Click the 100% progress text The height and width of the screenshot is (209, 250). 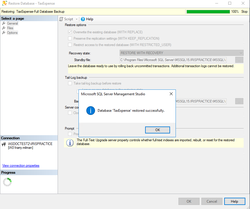click(x=235, y=12)
